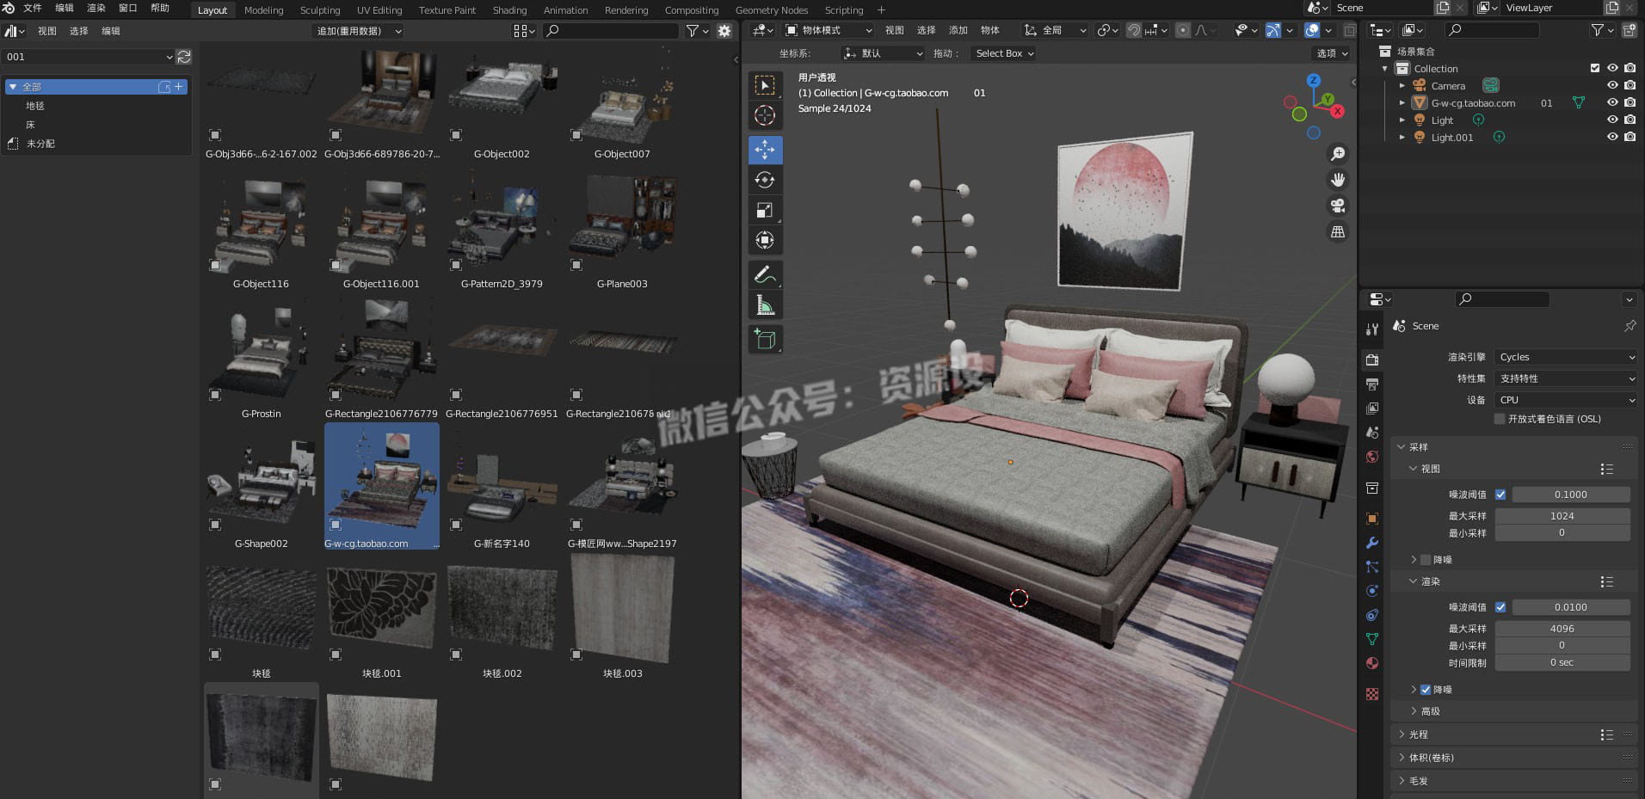Switch to the UV Editing workspace tab

click(x=379, y=10)
